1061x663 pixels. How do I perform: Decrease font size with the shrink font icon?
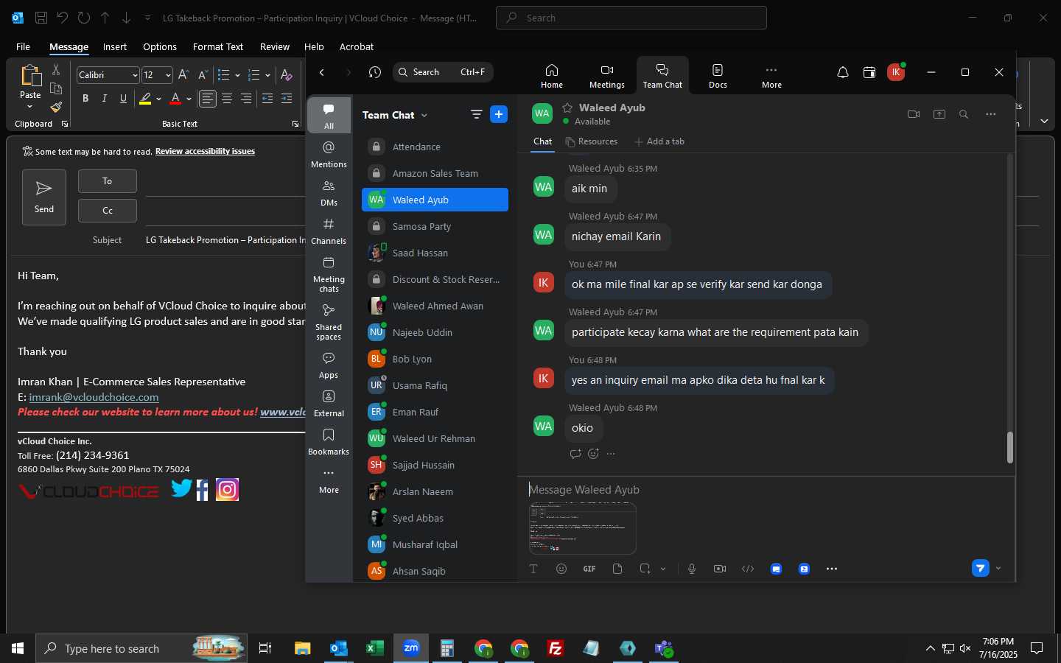pyautogui.click(x=203, y=75)
